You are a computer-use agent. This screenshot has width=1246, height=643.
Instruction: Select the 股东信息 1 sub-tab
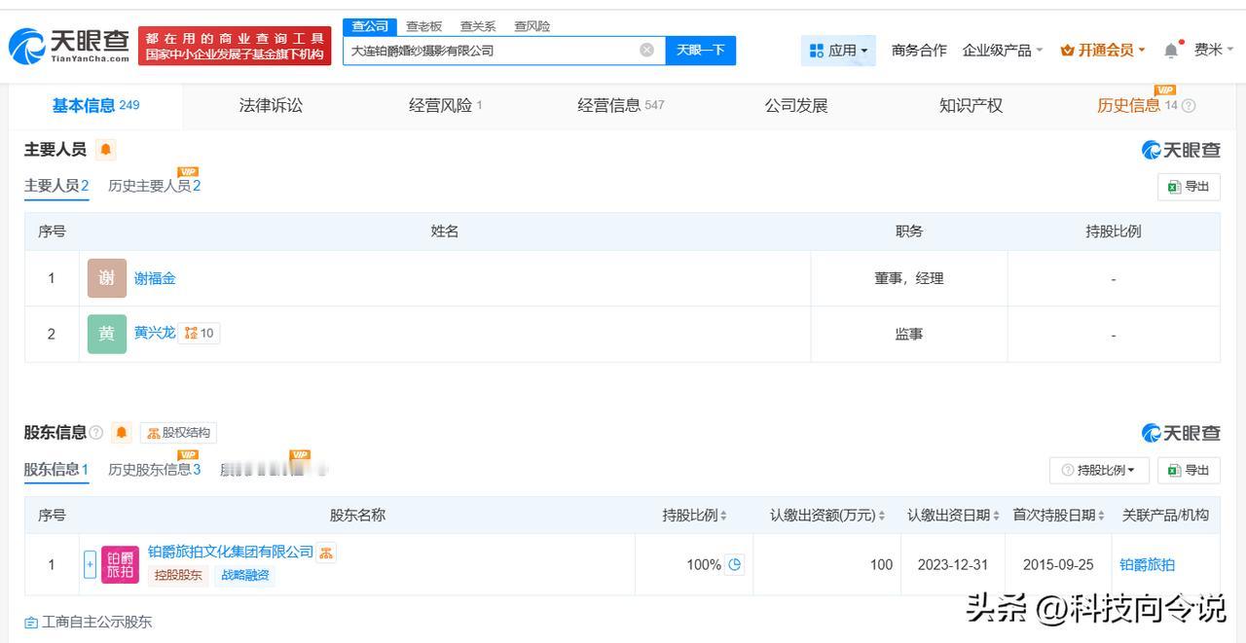point(56,470)
